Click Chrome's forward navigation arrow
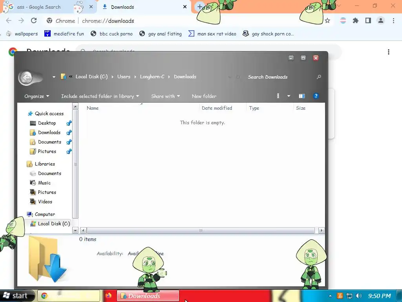Image resolution: width=402 pixels, height=302 pixels. (21, 20)
